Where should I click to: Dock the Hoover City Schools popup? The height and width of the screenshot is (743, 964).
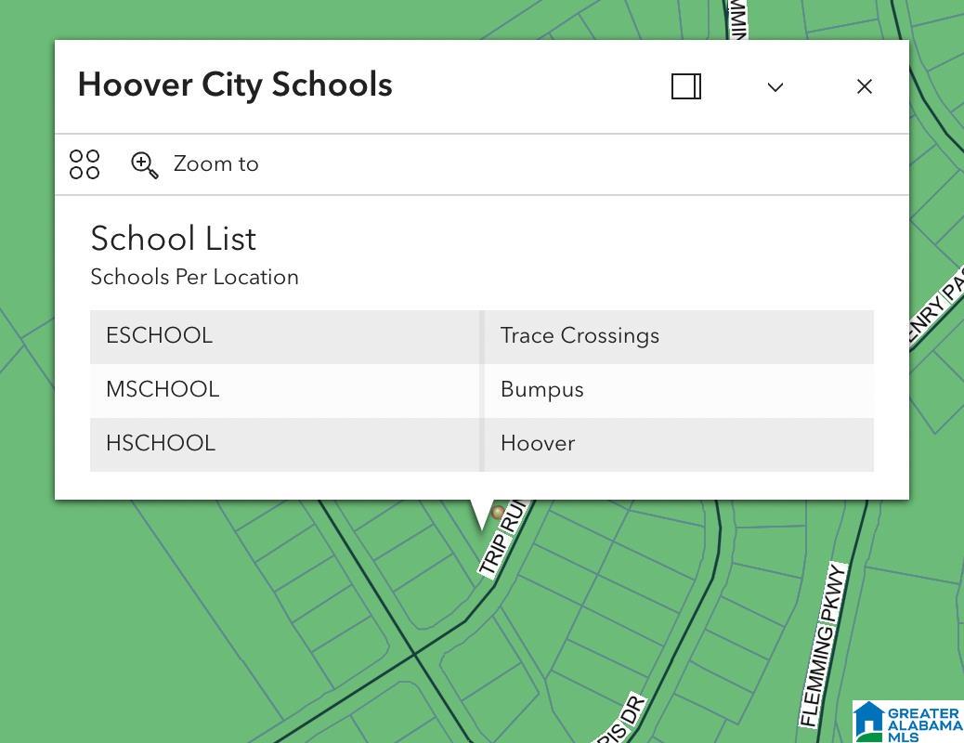[x=685, y=86]
